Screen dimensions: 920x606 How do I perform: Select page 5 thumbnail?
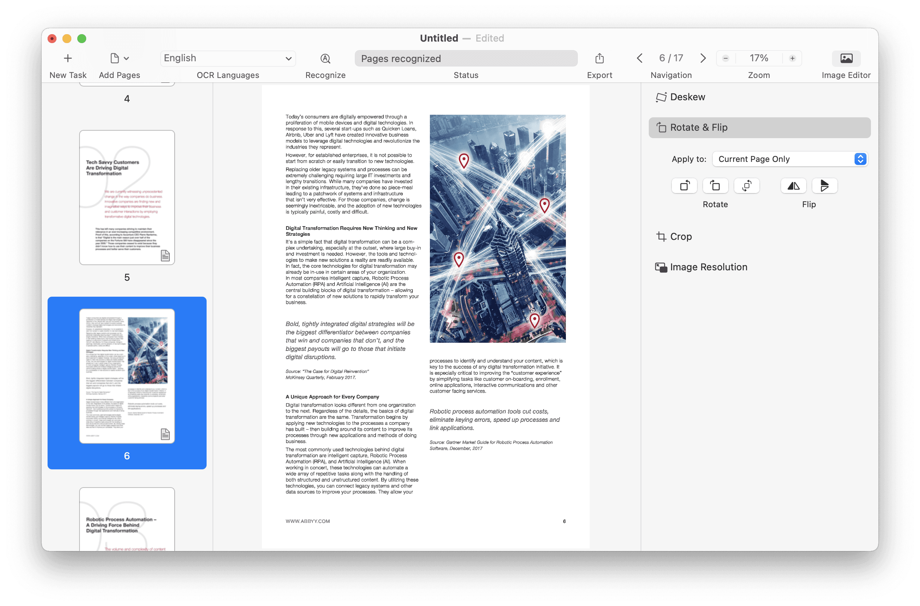tap(127, 198)
